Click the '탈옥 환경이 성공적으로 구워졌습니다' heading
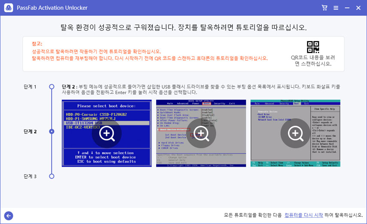This screenshot has width=367, height=224. coord(184,27)
